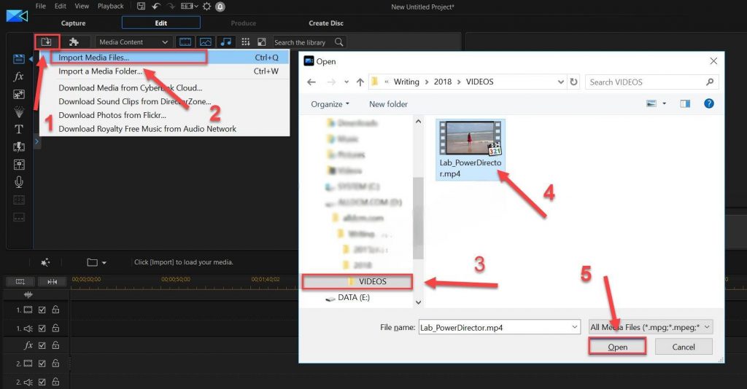Viewport: 747px width, 389px height.
Task: Open the All Media Files type dropdown
Action: pyautogui.click(x=650, y=327)
